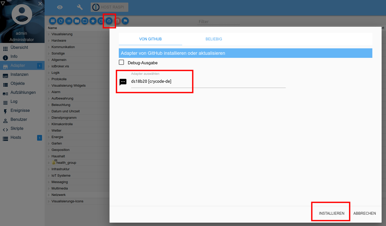Click health_group folder icon
This screenshot has width=386, height=226.
pos(54,162)
